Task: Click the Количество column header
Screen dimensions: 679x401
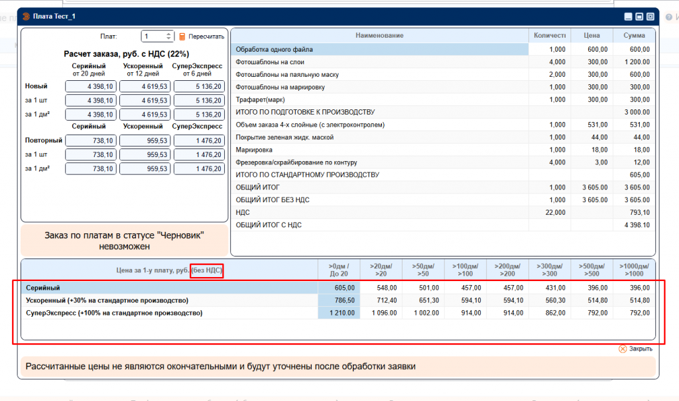Action: 549,35
